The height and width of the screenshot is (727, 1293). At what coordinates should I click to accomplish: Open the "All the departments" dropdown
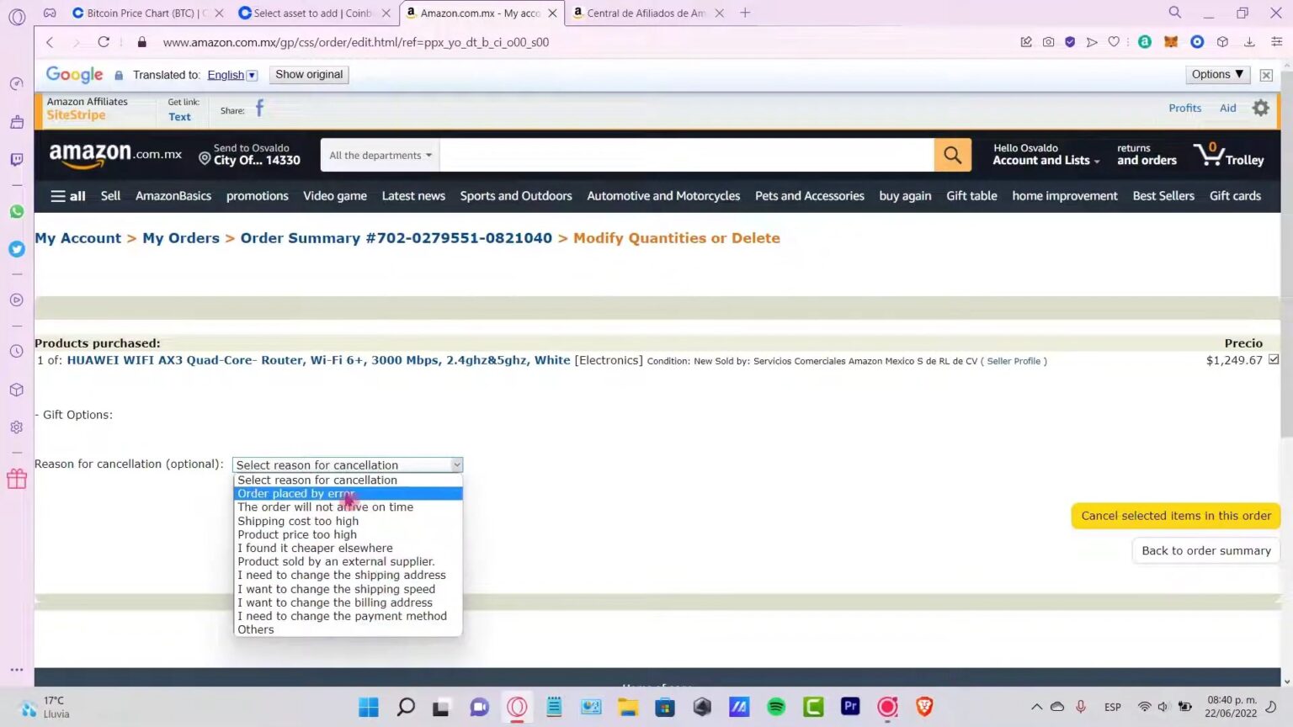378,155
